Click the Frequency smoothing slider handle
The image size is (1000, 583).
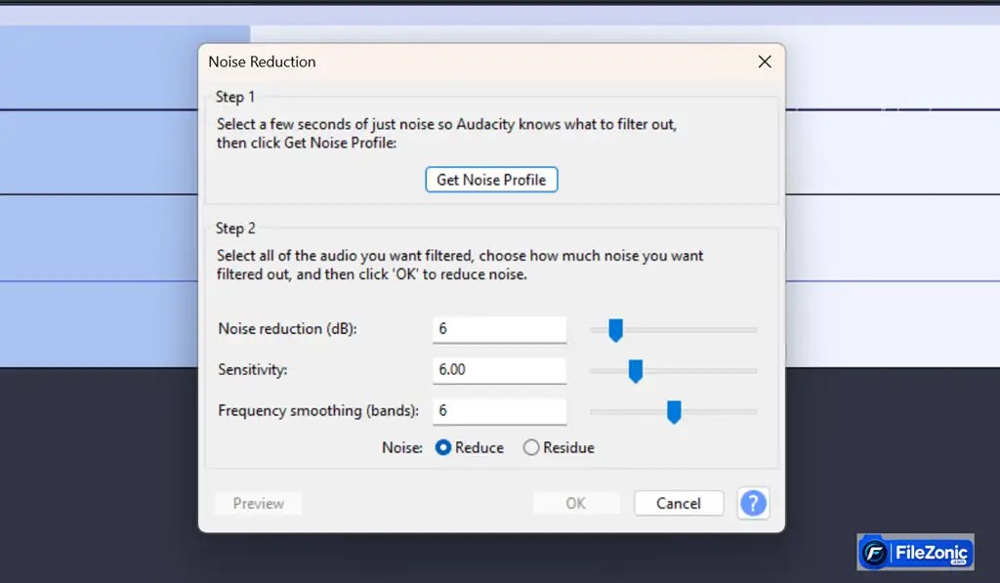click(674, 412)
